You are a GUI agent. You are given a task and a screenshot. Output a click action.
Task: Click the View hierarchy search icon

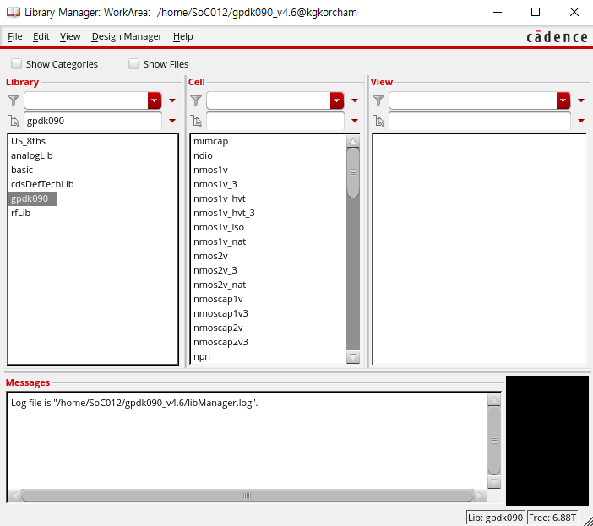[x=378, y=121]
